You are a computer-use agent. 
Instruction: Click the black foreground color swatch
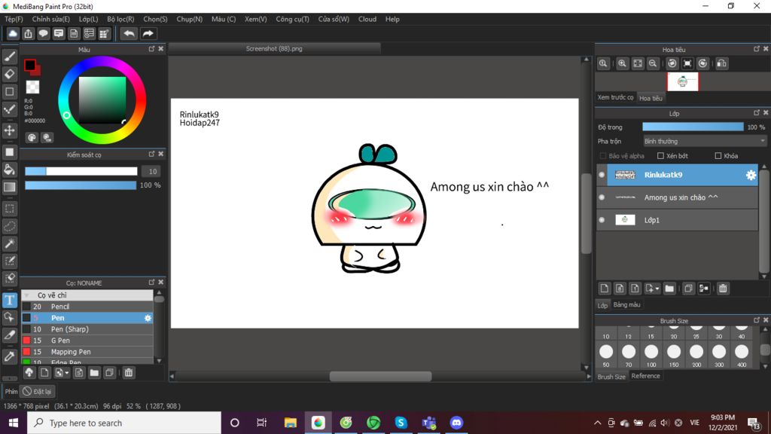(30, 65)
